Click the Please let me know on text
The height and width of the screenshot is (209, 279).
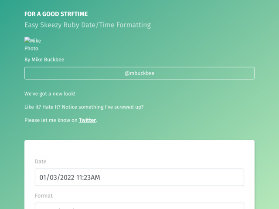(51, 120)
